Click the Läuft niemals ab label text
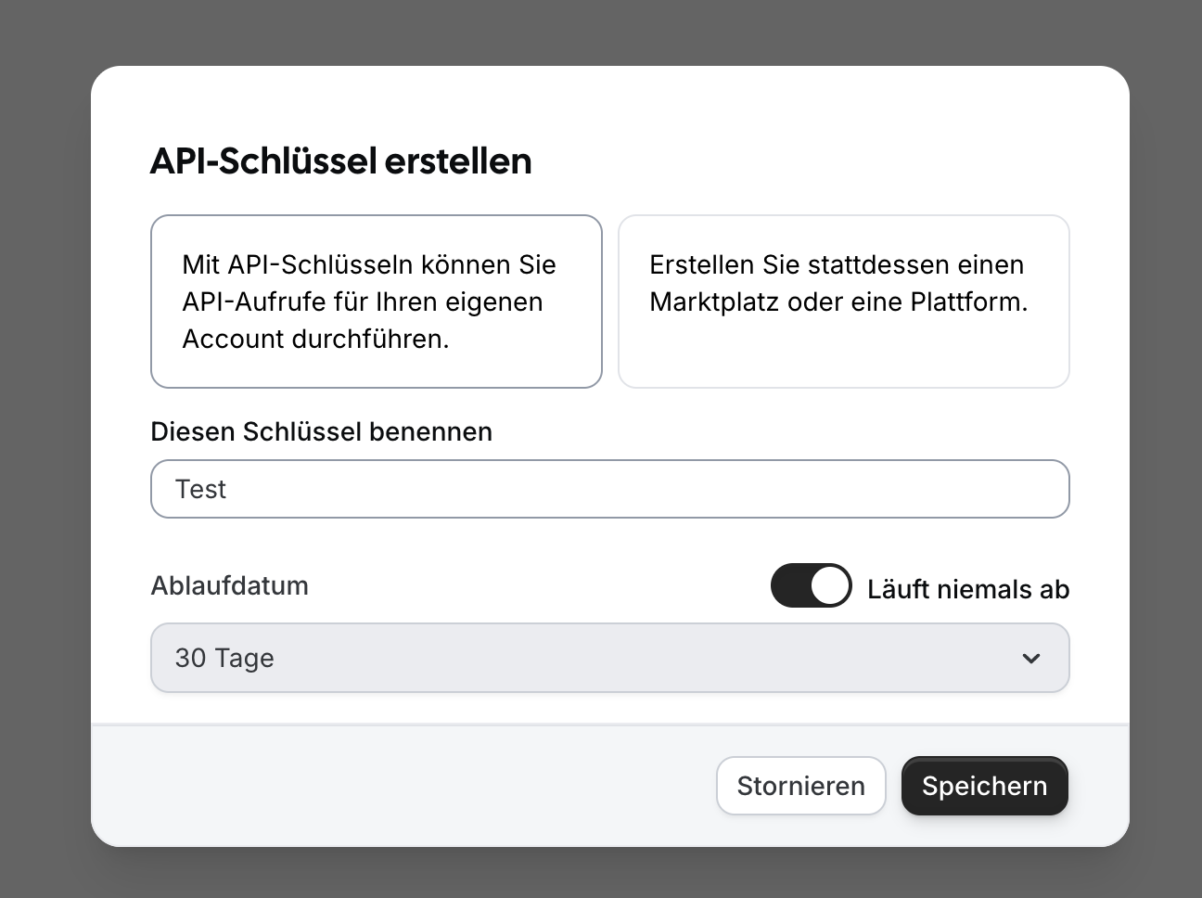The height and width of the screenshot is (898, 1202). (967, 589)
